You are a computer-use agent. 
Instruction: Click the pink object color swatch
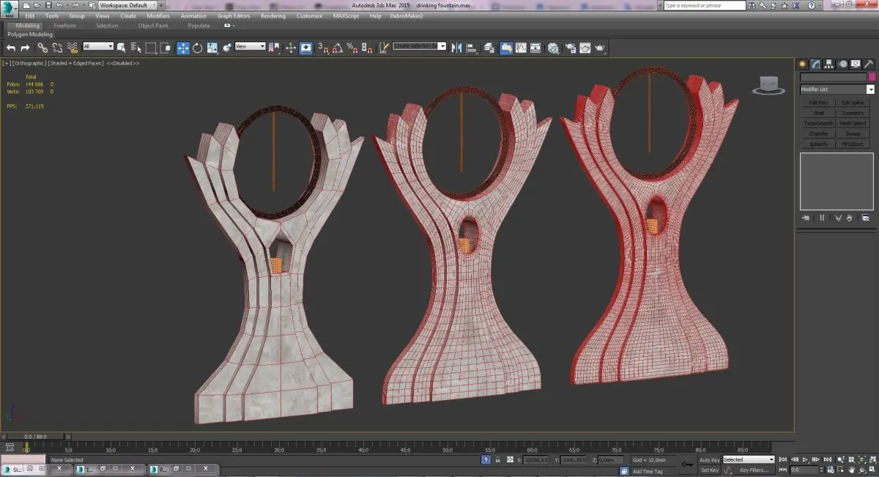point(872,77)
